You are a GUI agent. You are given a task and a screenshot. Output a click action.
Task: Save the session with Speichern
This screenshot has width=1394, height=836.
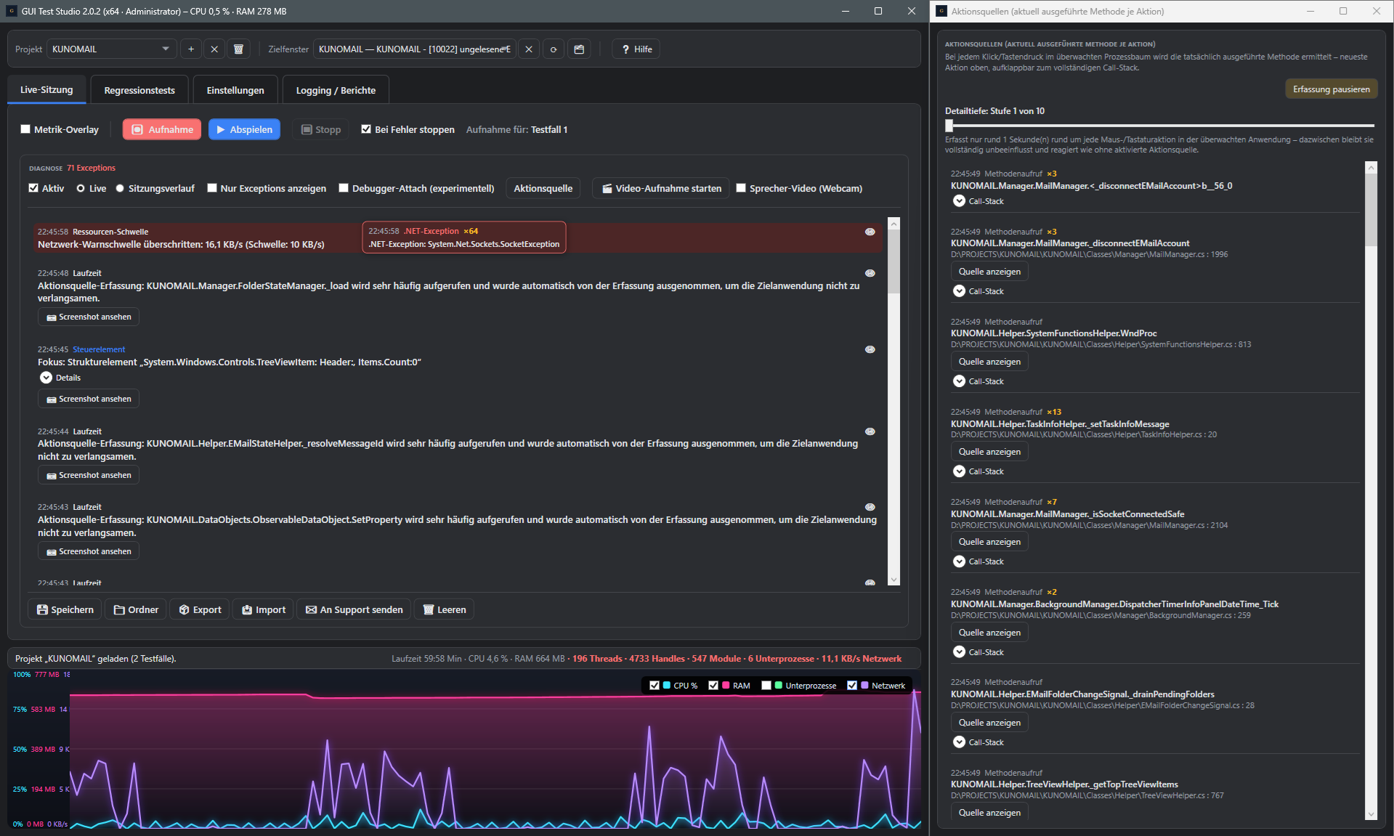coord(65,609)
